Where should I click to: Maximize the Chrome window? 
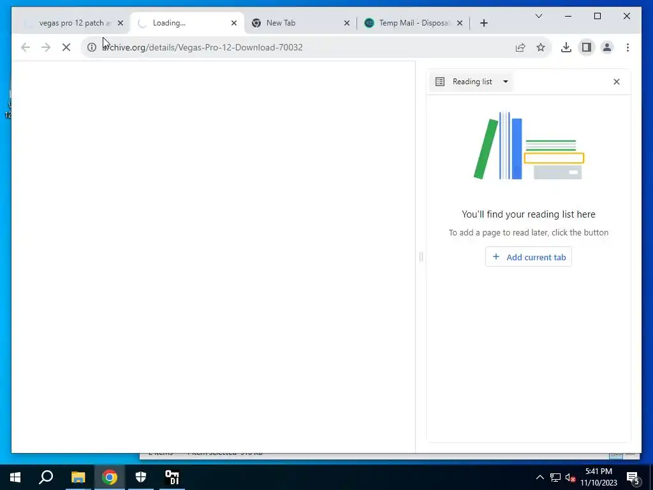point(597,16)
